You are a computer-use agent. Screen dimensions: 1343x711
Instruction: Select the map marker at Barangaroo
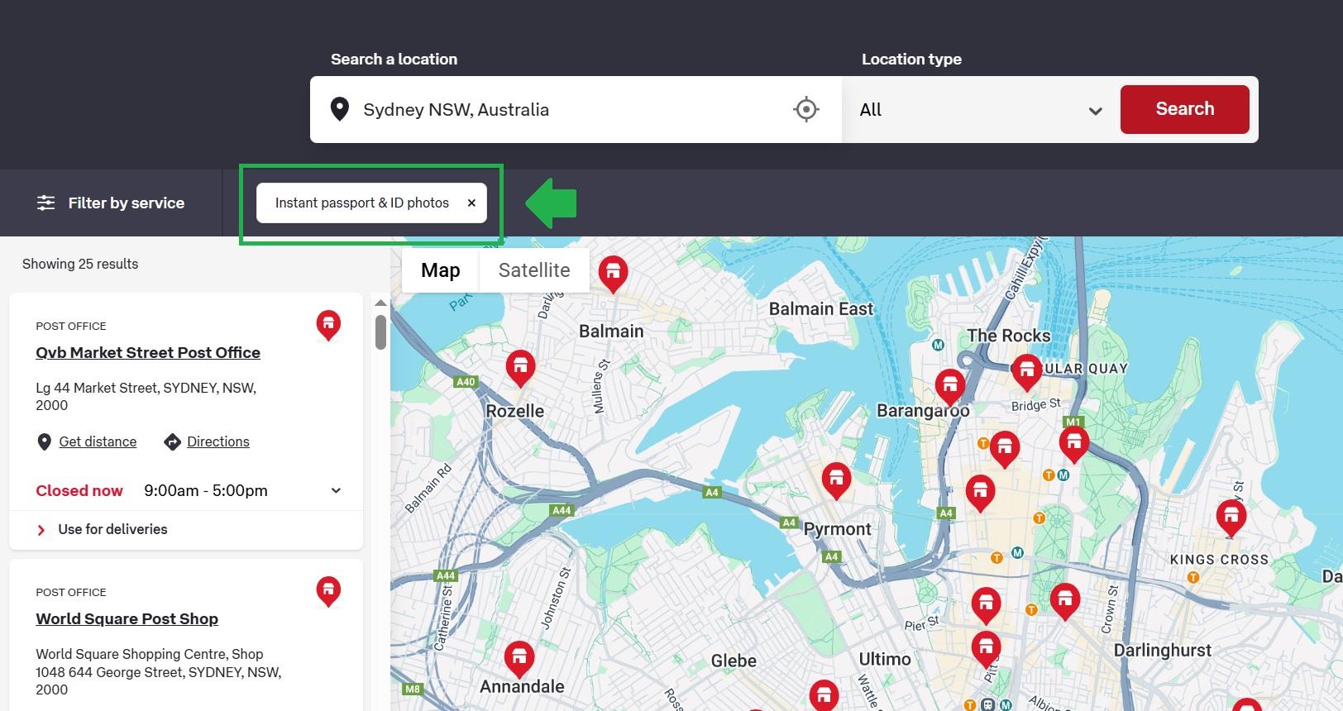point(950,387)
